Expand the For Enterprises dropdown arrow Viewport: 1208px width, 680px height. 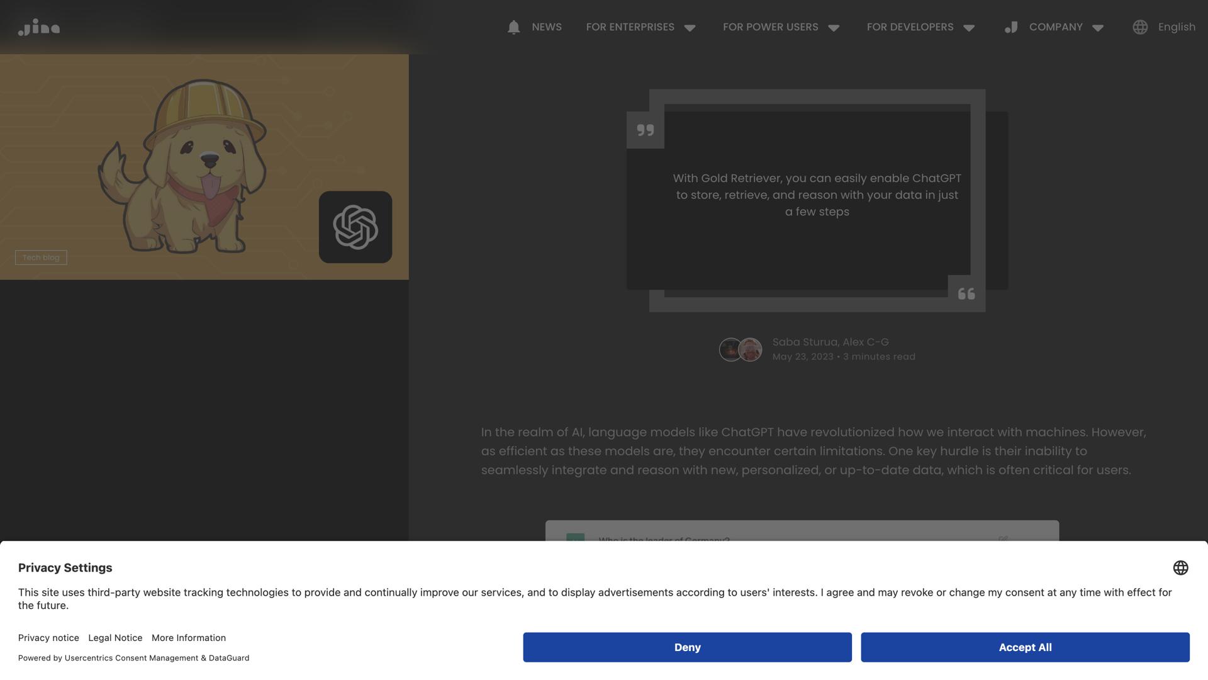pyautogui.click(x=690, y=28)
